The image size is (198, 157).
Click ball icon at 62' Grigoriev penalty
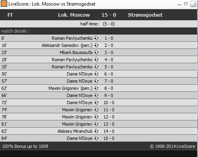(x=96, y=88)
